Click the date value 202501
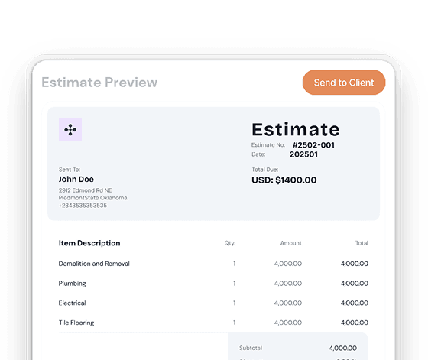 tap(303, 154)
